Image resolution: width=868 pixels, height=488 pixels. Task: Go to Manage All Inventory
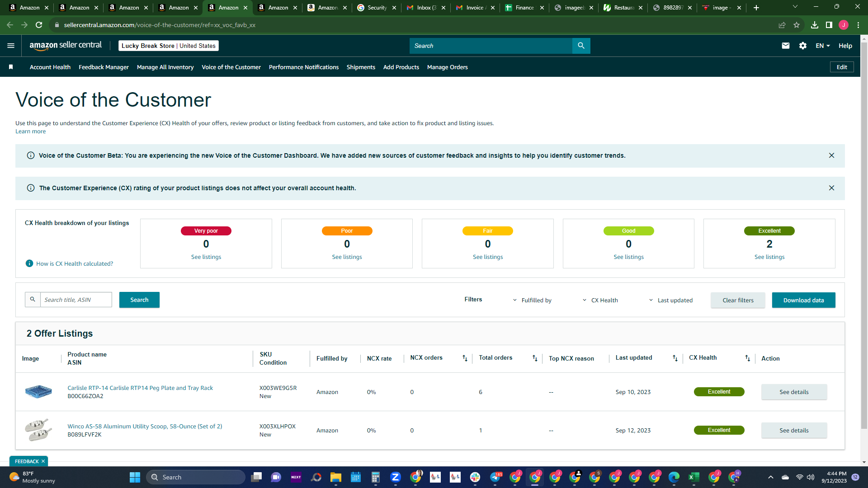click(x=165, y=67)
